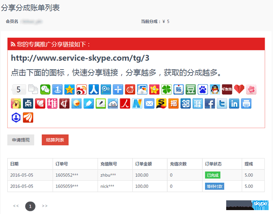Share with QQ penguin icon
Viewport: 273px width, 214px height.
(x=214, y=89)
